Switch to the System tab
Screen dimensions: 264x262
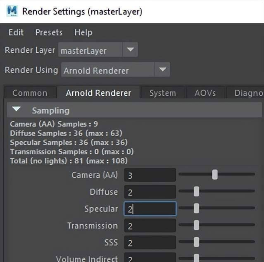tap(163, 93)
